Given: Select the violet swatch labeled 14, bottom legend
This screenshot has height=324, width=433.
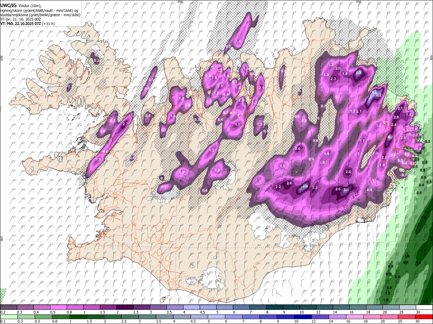Looking at the screenshot, I should pyautogui.click(x=337, y=317).
